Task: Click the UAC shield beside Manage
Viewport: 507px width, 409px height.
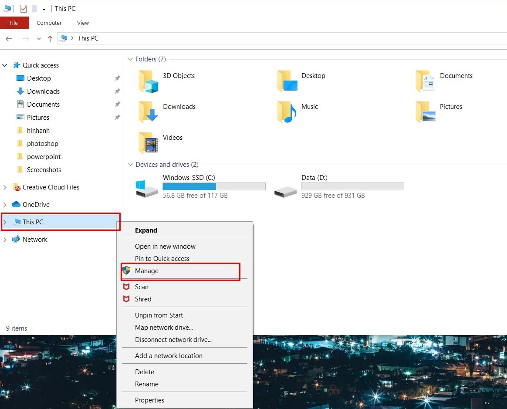Action: pos(126,270)
